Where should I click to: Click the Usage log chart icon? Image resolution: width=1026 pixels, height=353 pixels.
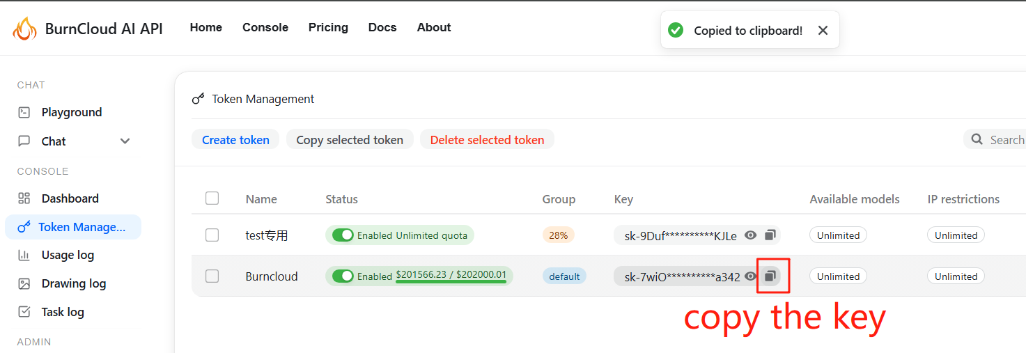tap(24, 255)
